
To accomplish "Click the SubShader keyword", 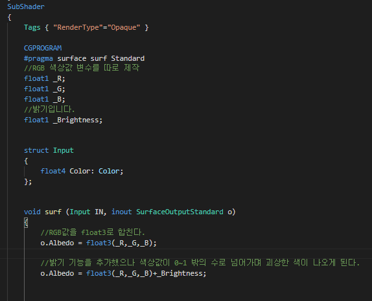I will (x=26, y=6).
